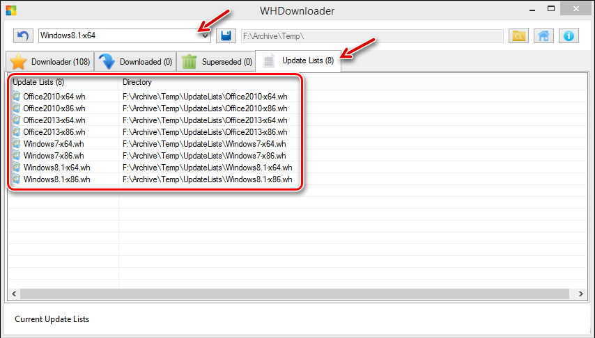
Task: Maximize the WHDownloader window
Action: (551, 9)
